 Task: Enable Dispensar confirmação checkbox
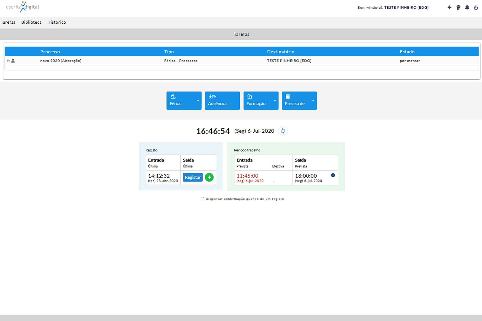coord(202,199)
